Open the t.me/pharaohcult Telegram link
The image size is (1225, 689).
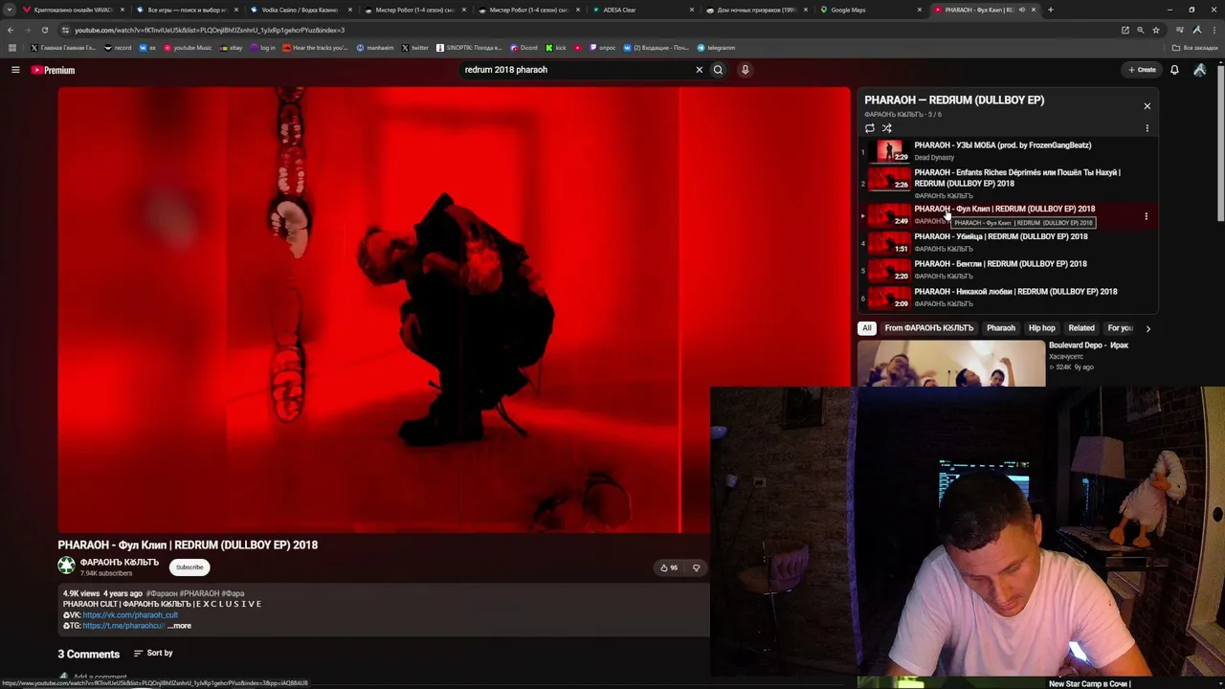pyautogui.click(x=123, y=626)
